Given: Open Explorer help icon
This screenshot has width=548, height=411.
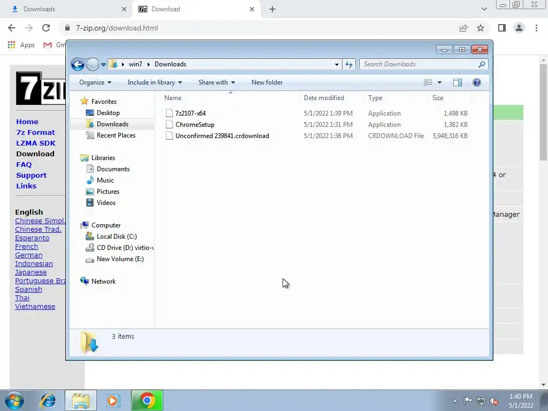Looking at the screenshot, I should coord(477,82).
